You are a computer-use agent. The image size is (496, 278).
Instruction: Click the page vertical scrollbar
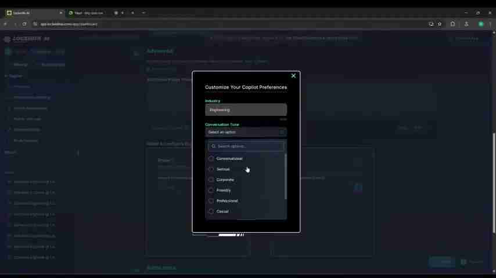[494, 183]
